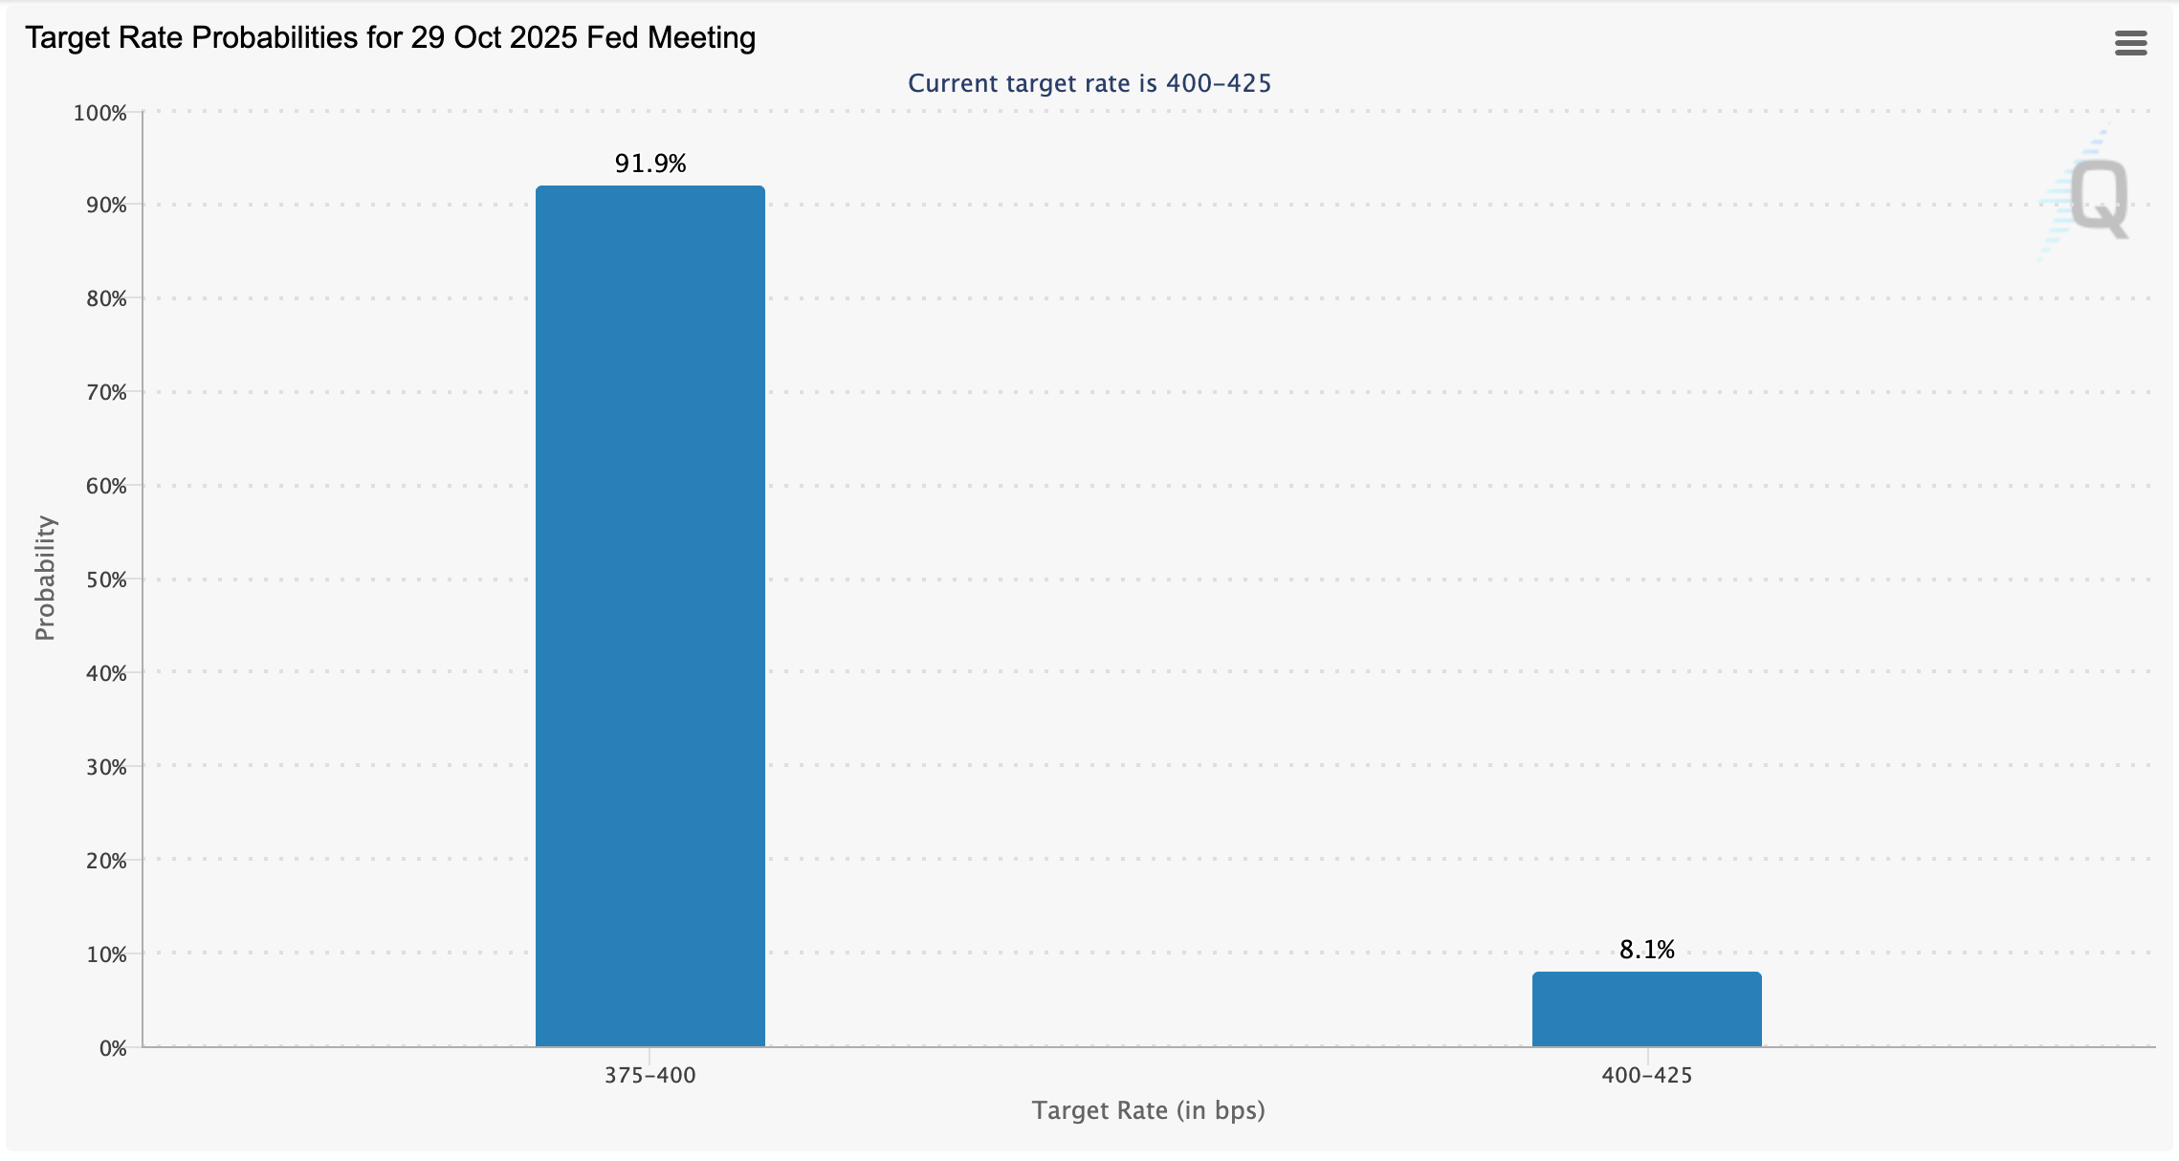Click the 100% y-axis tick label
Screen dimensions: 2179x1161
click(99, 113)
